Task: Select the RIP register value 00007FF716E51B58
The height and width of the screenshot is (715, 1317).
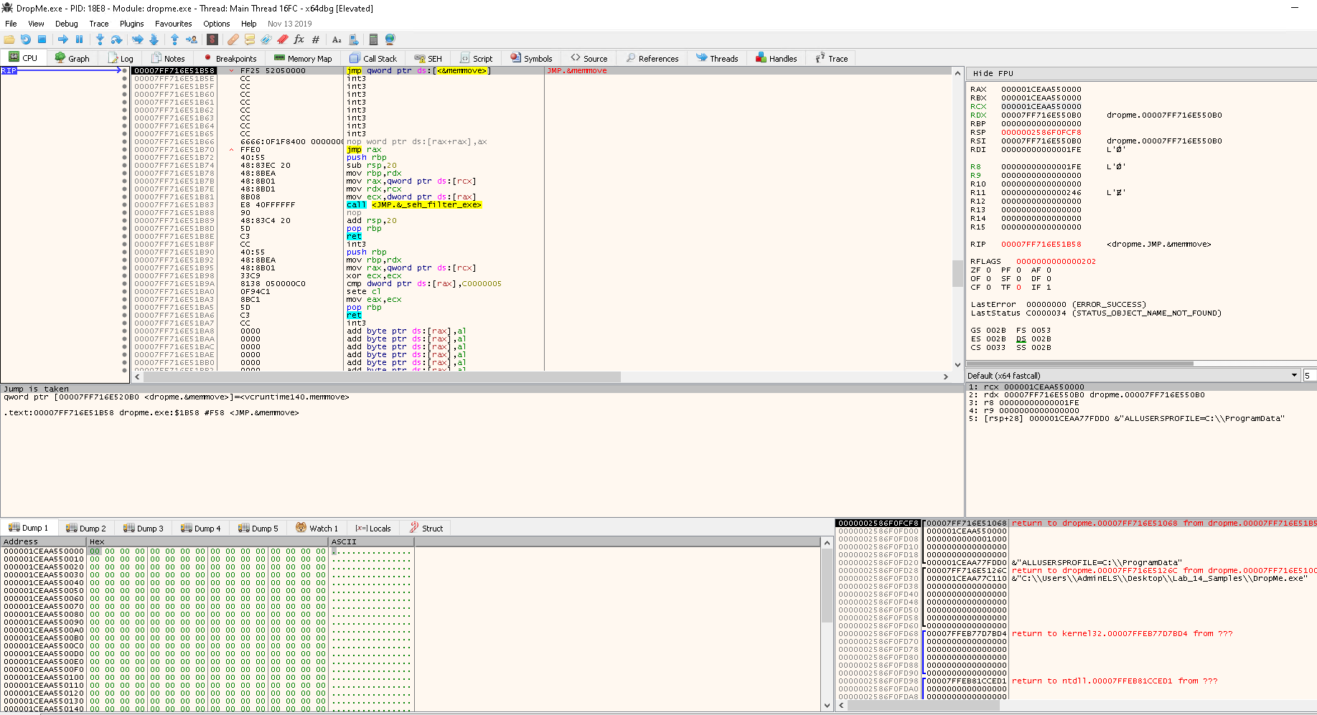Action: point(1041,245)
